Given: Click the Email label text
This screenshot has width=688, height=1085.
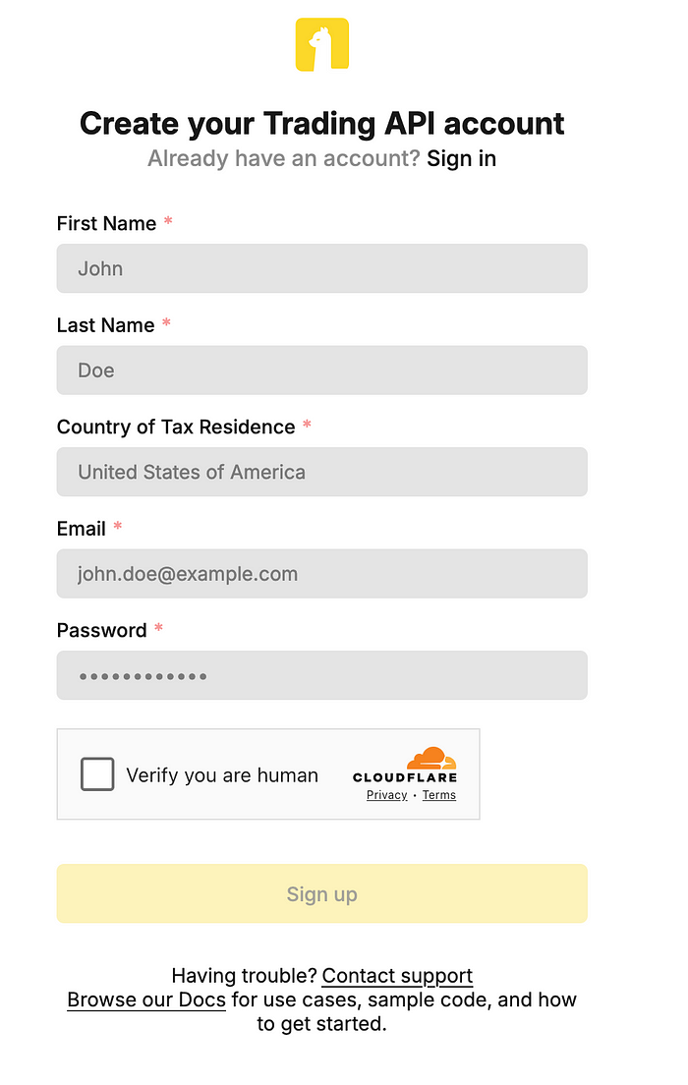Looking at the screenshot, I should [81, 529].
